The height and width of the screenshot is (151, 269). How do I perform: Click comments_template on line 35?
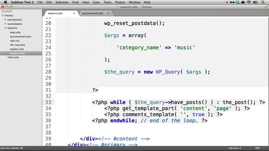[148, 115]
